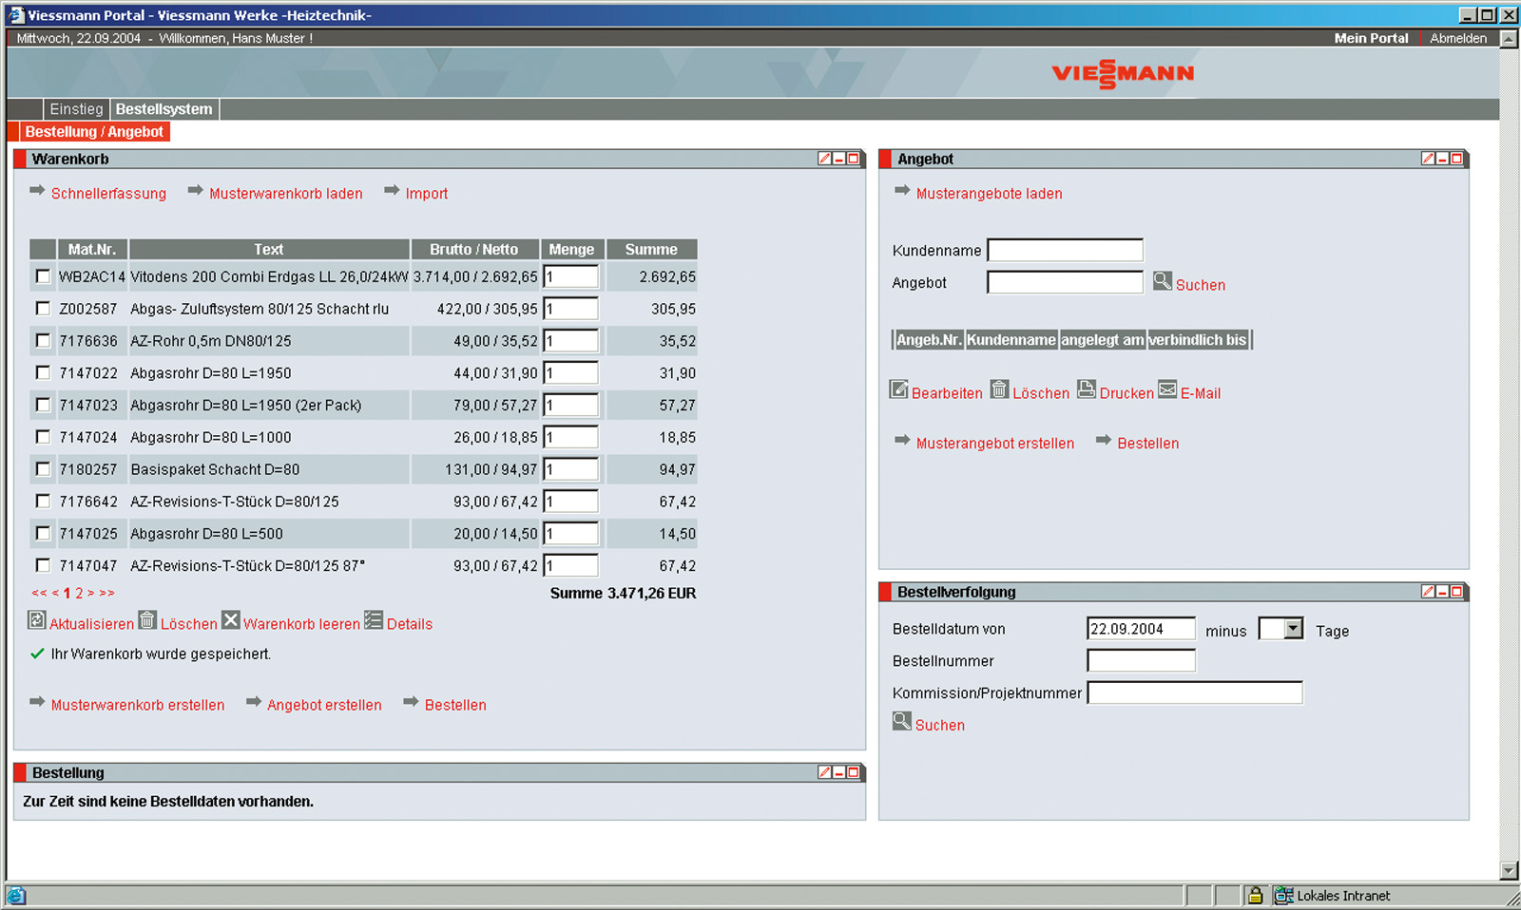Click the Schnellerfassung link
Image resolution: width=1521 pixels, height=910 pixels.
(108, 194)
